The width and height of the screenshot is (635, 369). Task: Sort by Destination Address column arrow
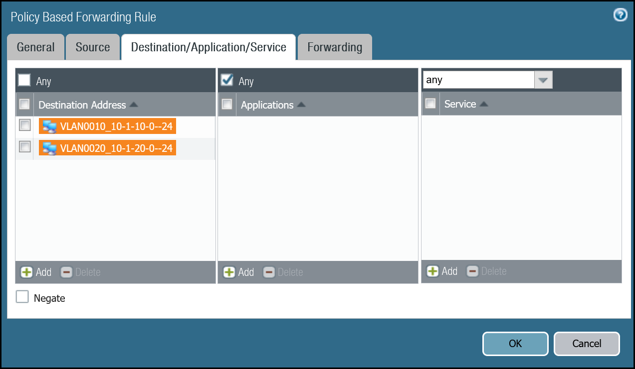(x=134, y=105)
